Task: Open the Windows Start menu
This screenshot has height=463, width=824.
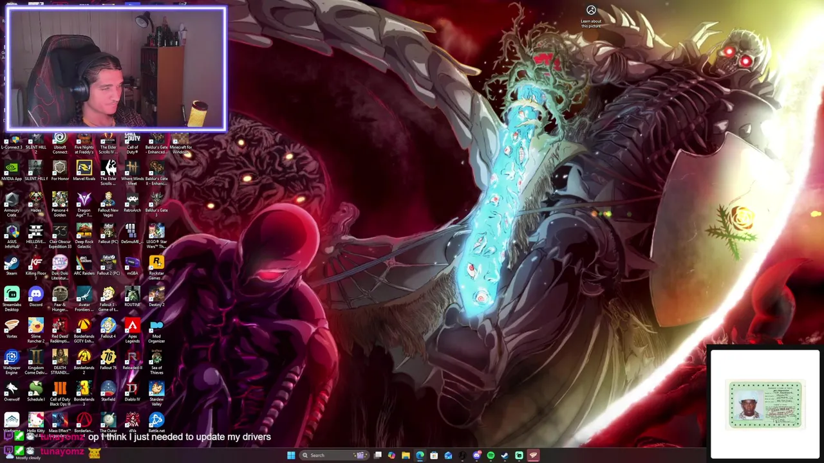Action: click(291, 455)
